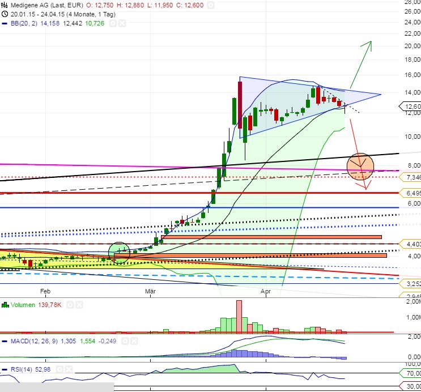Screen dimensions: 421x392
Task: Remove the Volumen indicator panel
Action: tap(79, 305)
